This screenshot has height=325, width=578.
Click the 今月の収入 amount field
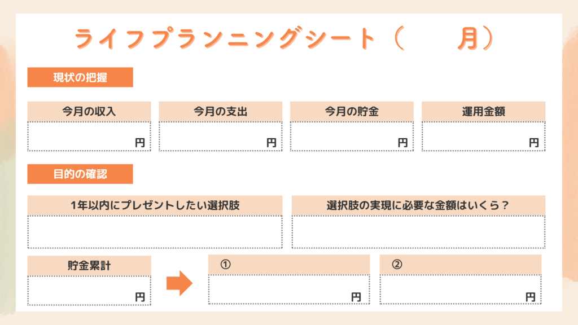coord(89,137)
